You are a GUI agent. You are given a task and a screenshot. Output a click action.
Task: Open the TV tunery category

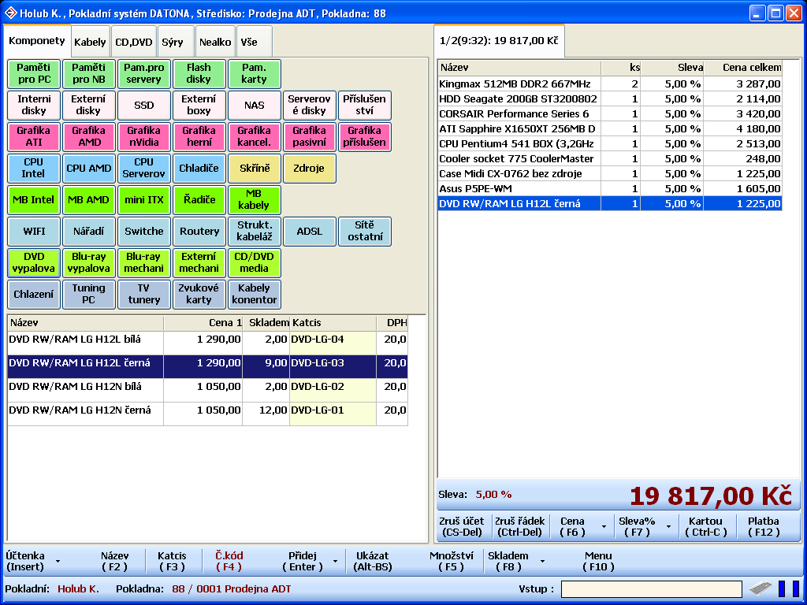143,294
